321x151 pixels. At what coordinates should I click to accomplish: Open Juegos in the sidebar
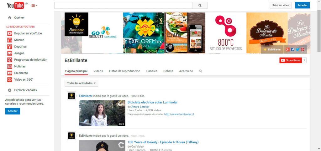tap(19, 53)
